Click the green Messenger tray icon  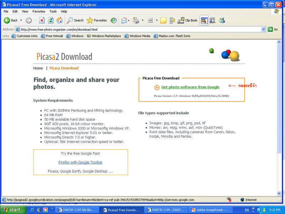pos(264,210)
